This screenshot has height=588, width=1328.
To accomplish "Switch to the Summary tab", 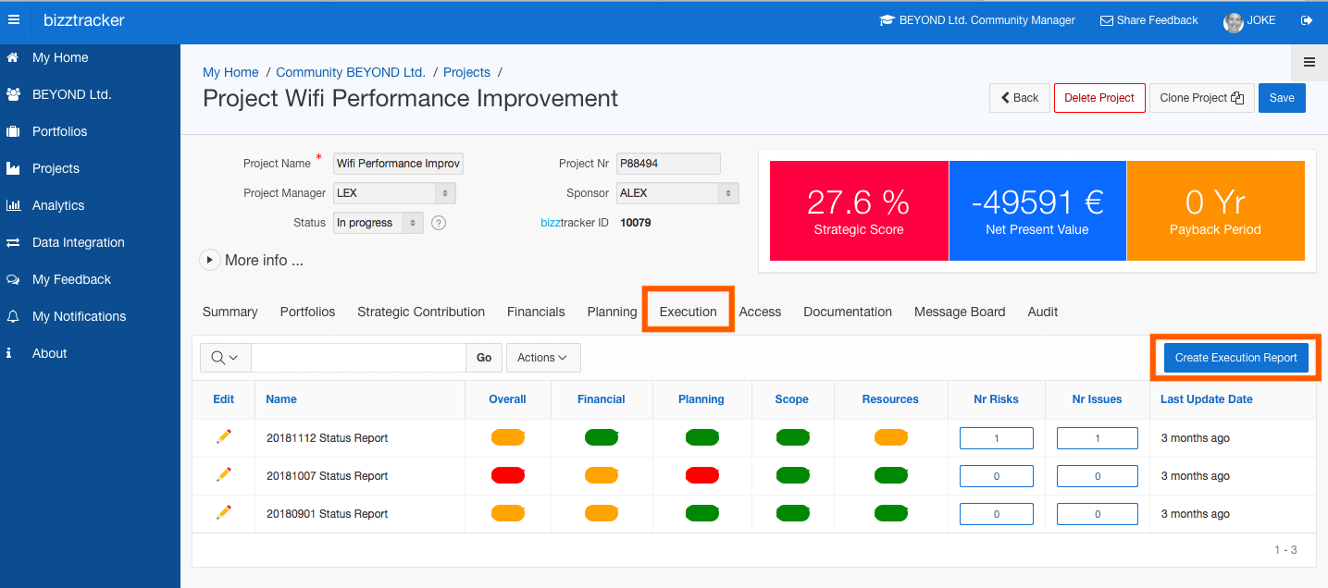I will (x=230, y=312).
